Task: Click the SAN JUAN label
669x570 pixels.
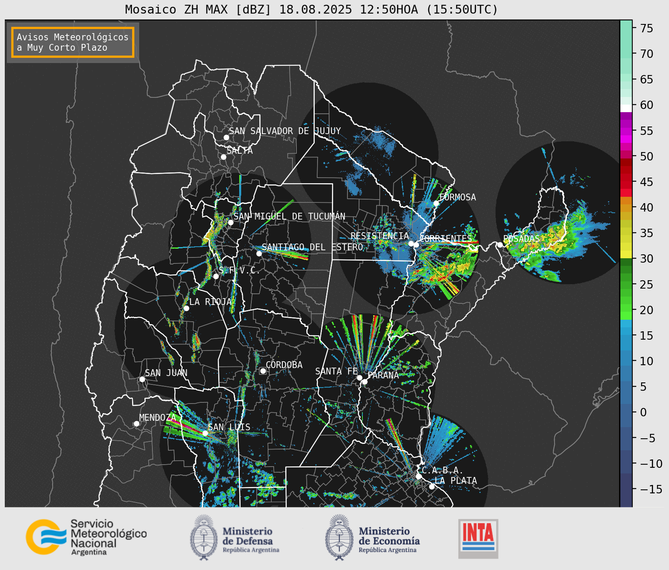Action: click(x=166, y=373)
